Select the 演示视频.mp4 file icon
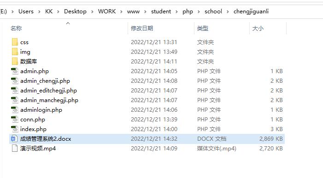Screen dimensions: 323x178 15,149
